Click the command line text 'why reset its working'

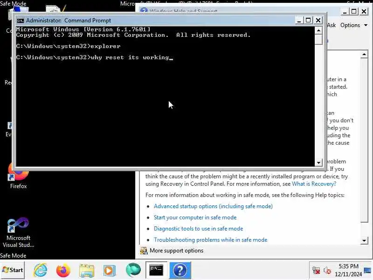point(130,57)
